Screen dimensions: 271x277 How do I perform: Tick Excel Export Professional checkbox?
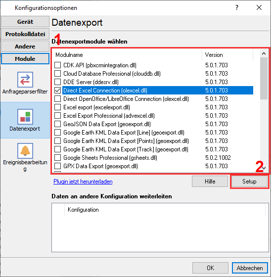pyautogui.click(x=57, y=116)
